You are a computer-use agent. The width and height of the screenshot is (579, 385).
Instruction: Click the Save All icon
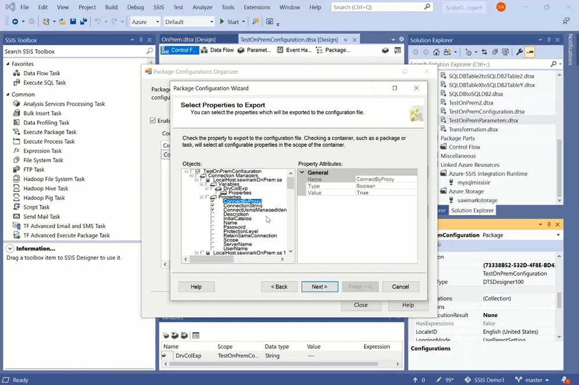[83, 22]
